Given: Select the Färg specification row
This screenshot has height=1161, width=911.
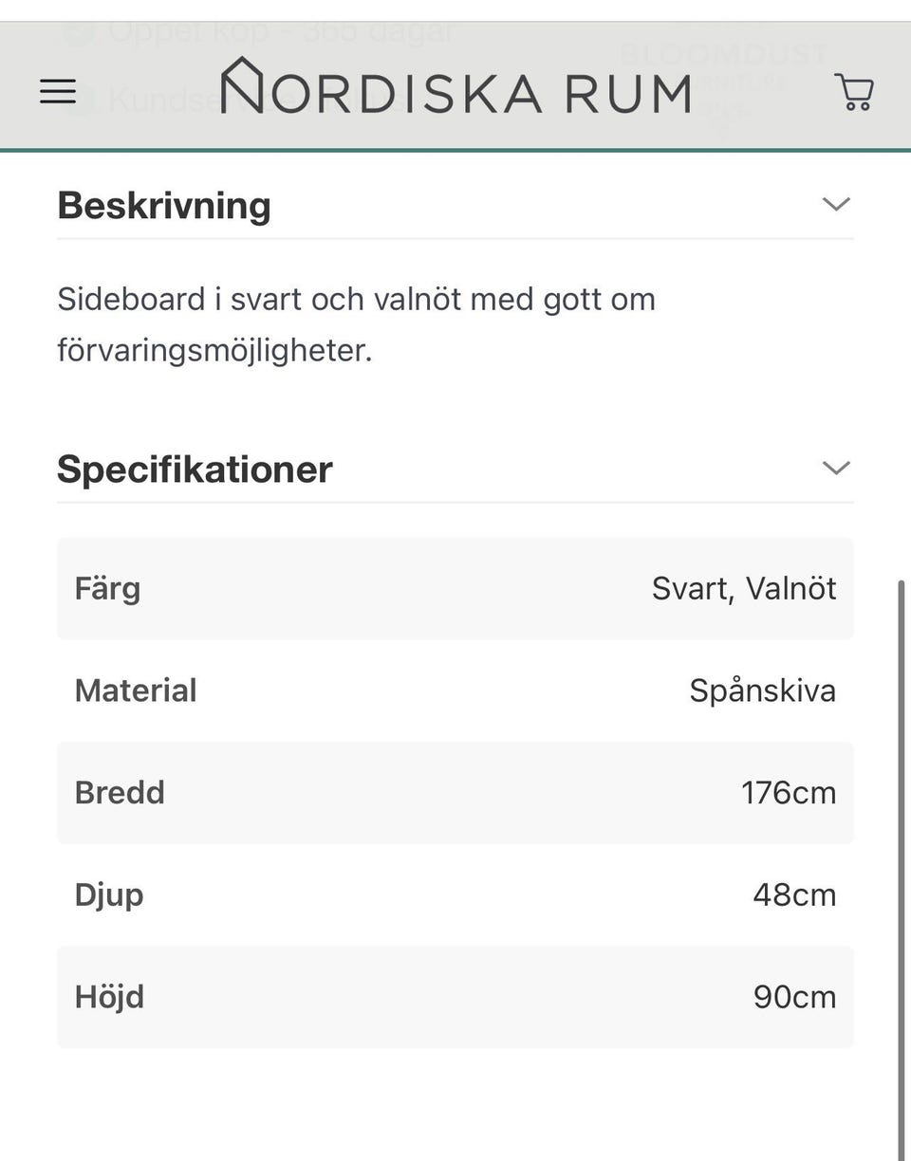Looking at the screenshot, I should click(455, 588).
